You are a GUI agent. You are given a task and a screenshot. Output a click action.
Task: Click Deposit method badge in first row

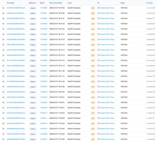point(33,8)
